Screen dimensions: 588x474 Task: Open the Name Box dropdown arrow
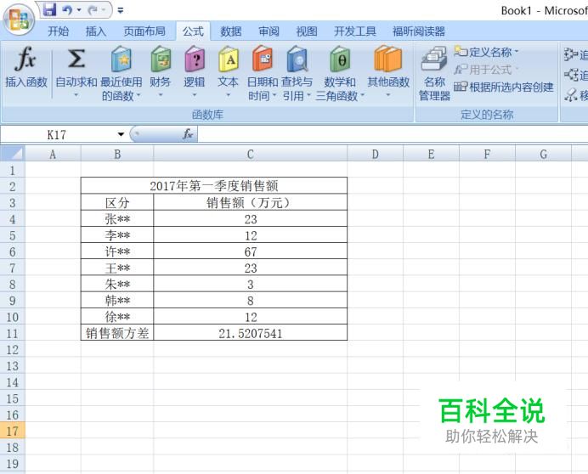coord(121,134)
